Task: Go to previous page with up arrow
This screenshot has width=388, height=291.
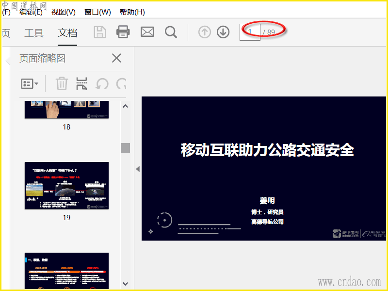Action: coord(205,32)
